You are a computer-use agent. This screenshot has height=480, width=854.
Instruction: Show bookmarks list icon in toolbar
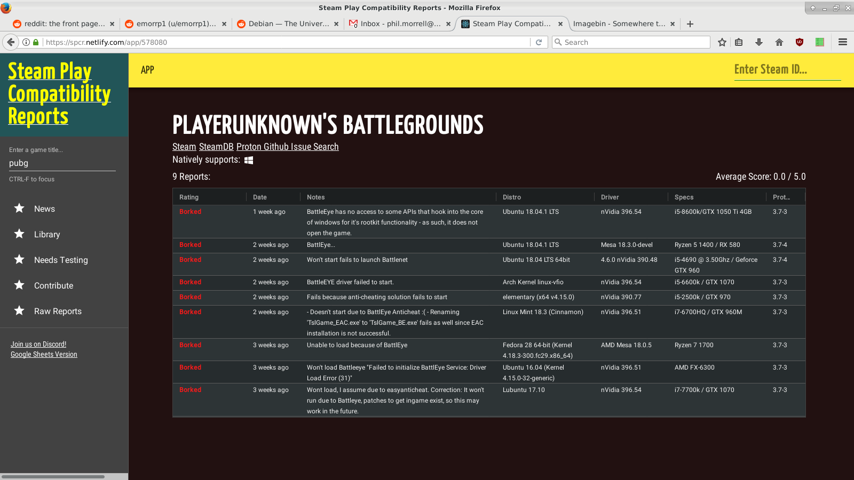(x=739, y=42)
